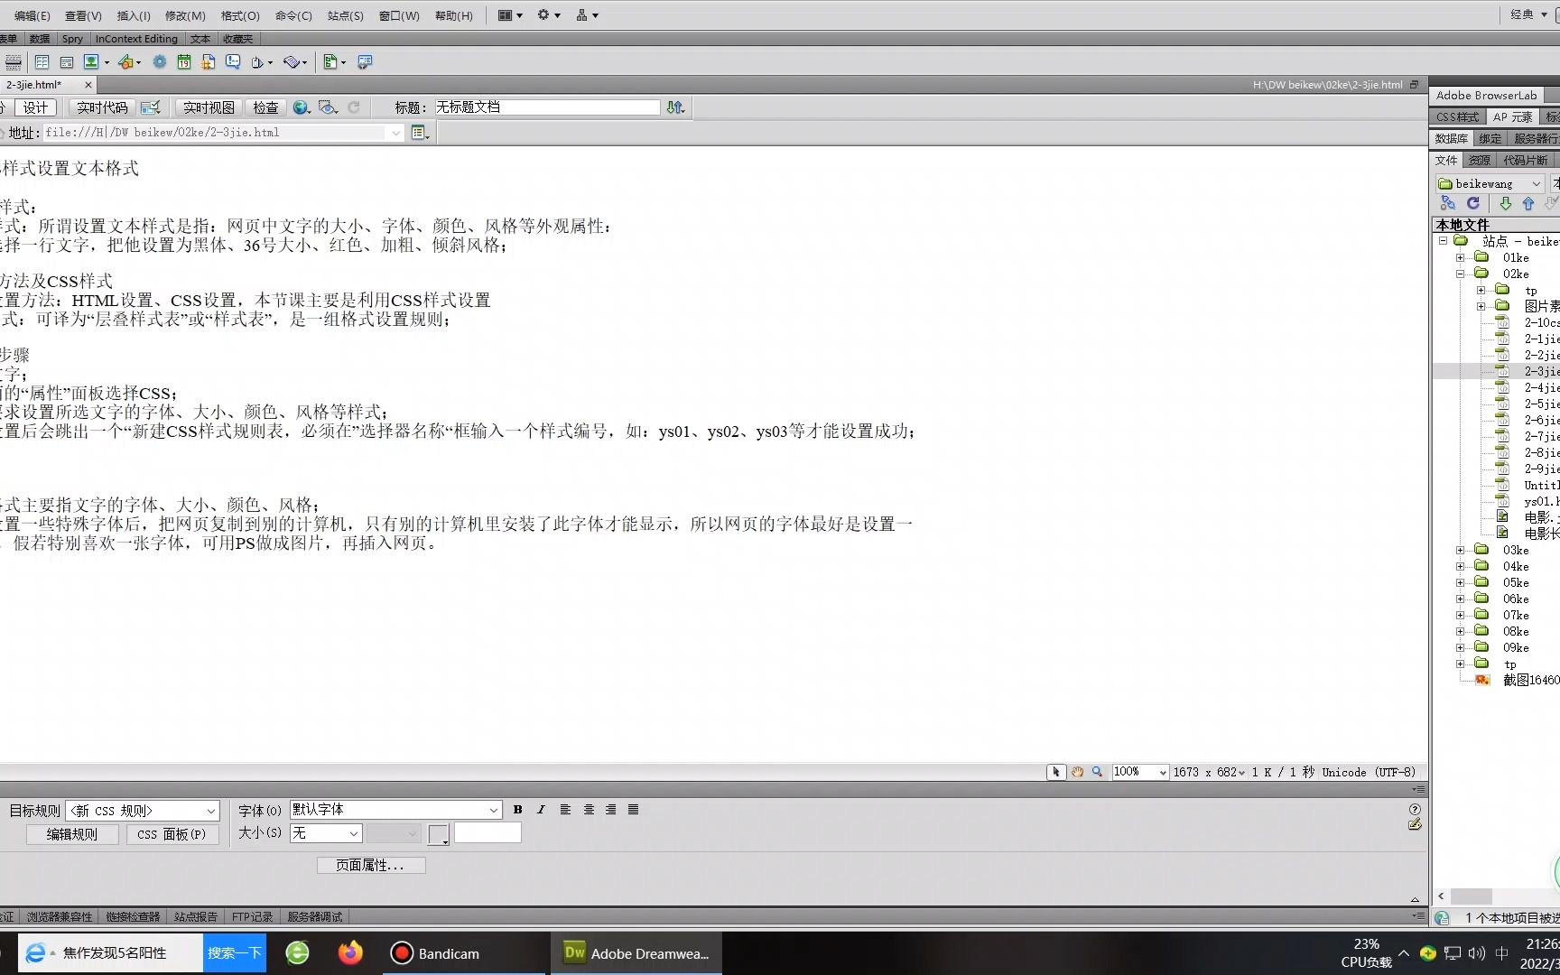The height and width of the screenshot is (975, 1560).
Task: Click the Connect to remote host icon
Action: tap(1448, 204)
